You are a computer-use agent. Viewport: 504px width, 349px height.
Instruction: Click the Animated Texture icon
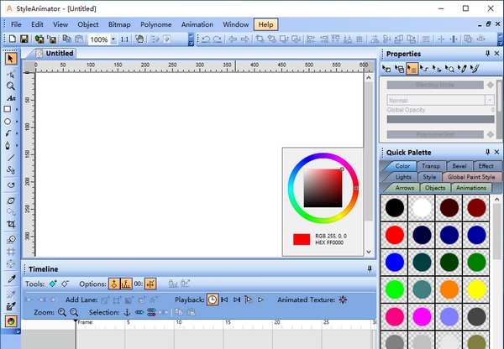pyautogui.click(x=342, y=300)
